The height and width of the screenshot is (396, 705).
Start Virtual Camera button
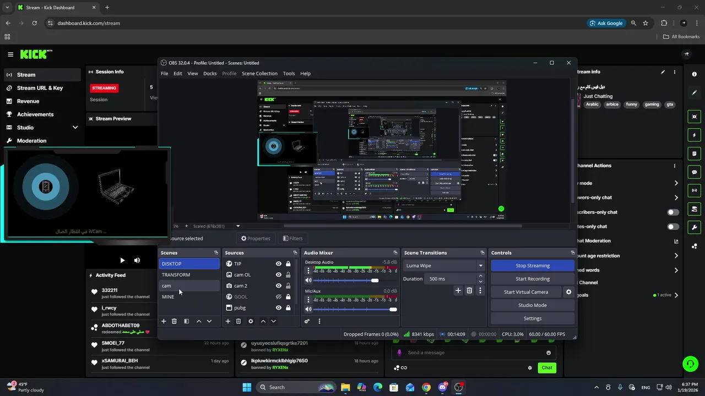pyautogui.click(x=526, y=292)
